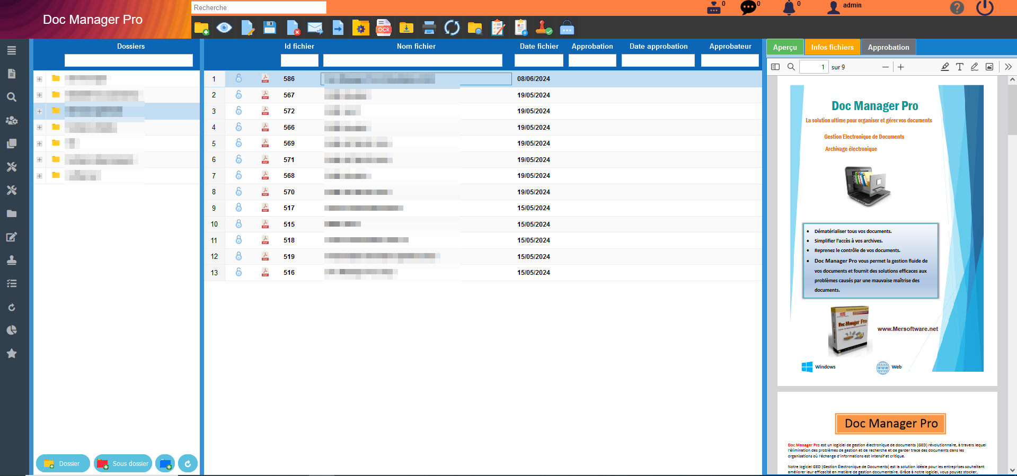Click the Dossier button
Viewport: 1017px width, 476px height.
pyautogui.click(x=63, y=463)
